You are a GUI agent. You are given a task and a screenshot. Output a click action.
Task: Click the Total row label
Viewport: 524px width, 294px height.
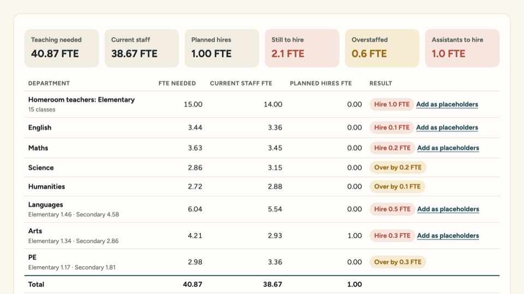click(36, 284)
